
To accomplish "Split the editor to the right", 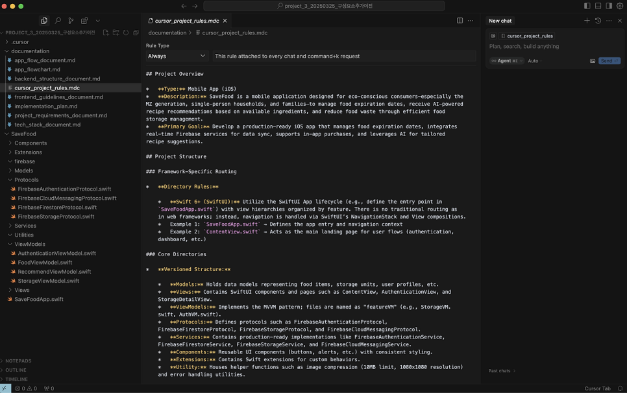I will (x=460, y=21).
